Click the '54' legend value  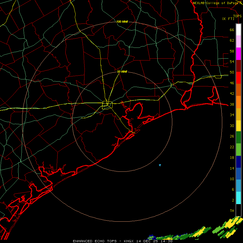click(232, 62)
